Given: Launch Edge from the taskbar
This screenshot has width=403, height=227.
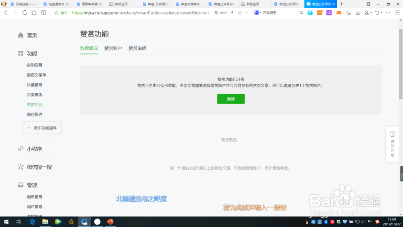Looking at the screenshot, I should click(x=32, y=222).
